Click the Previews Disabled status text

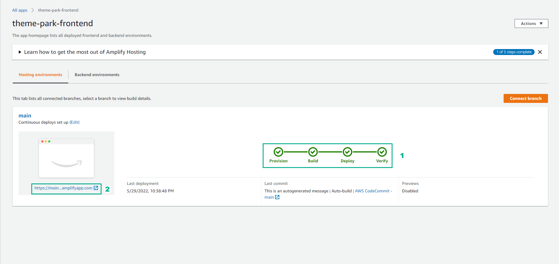pos(410,191)
